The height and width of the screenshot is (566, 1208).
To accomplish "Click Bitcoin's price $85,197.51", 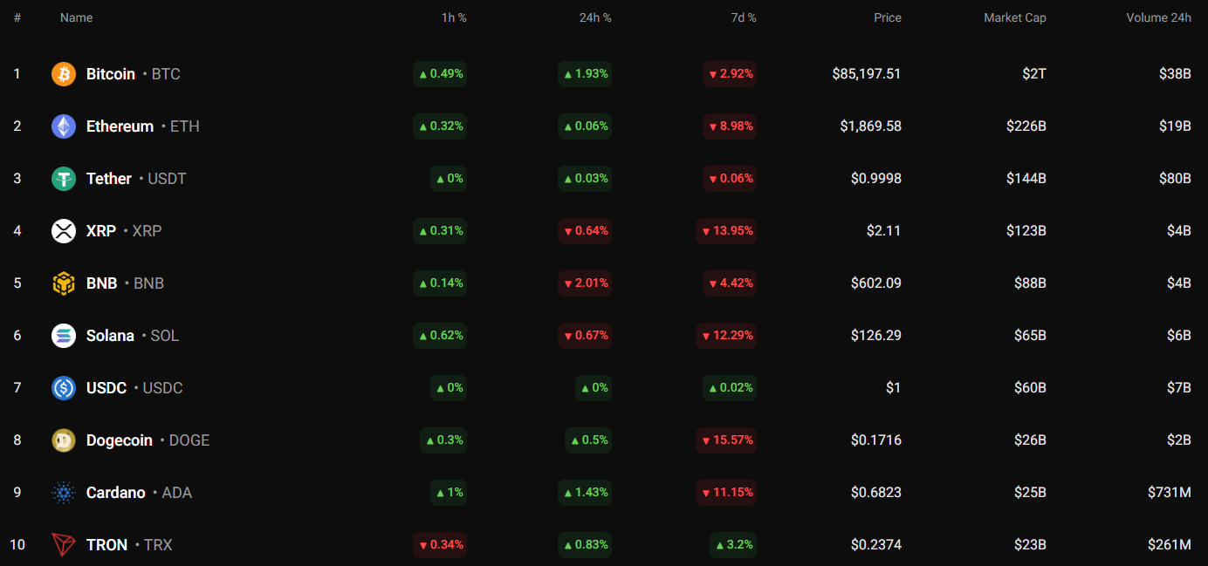I will 866,74.
